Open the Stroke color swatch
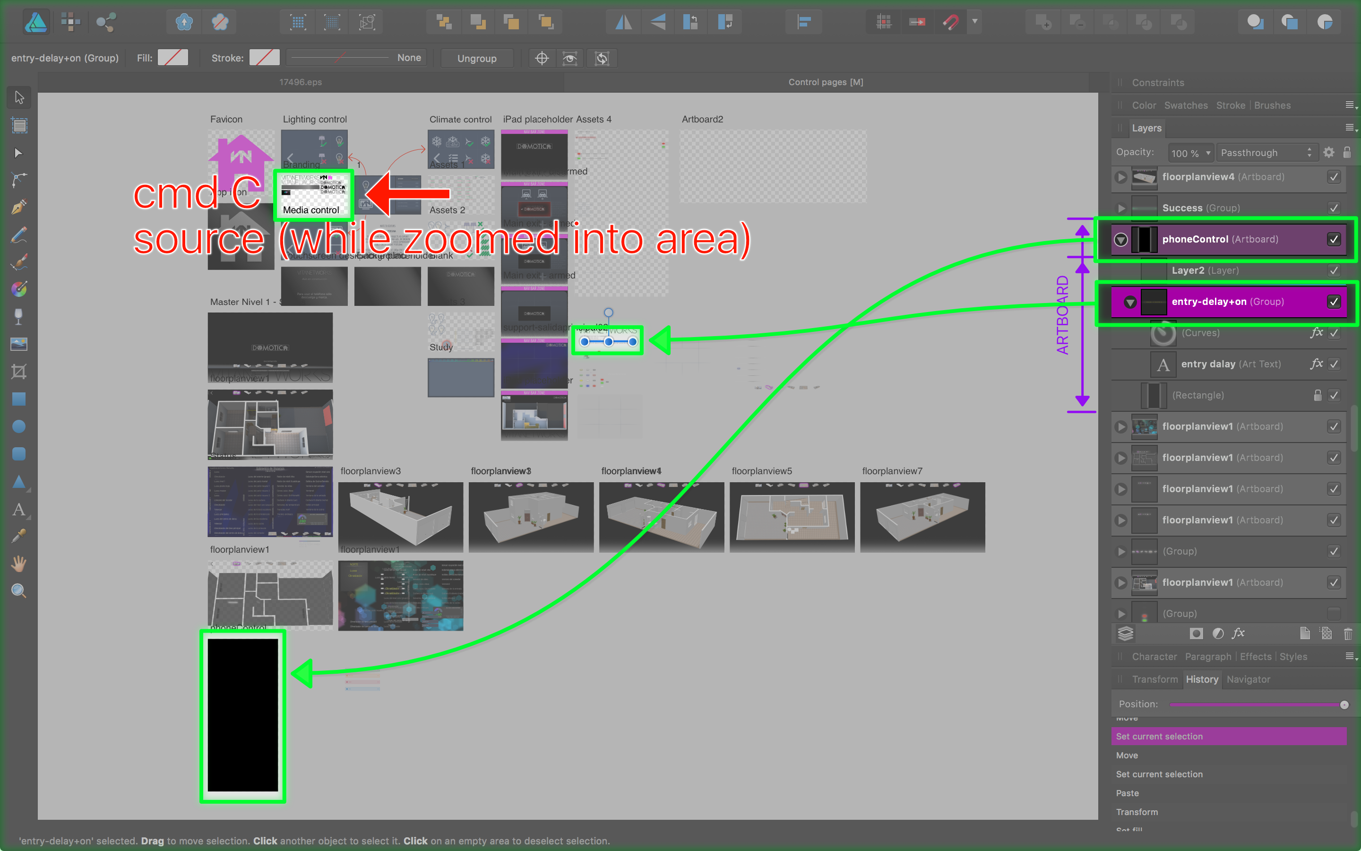The image size is (1361, 851). click(264, 57)
